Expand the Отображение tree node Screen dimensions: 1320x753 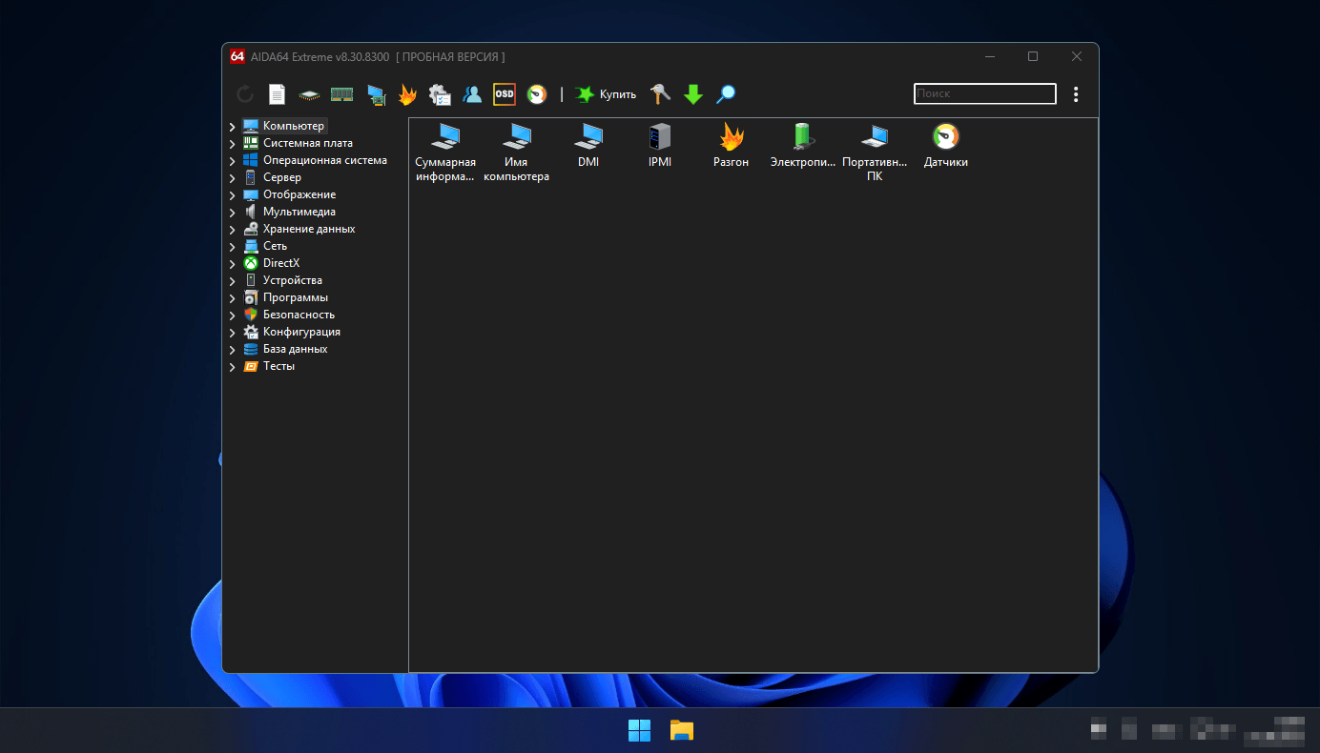[x=232, y=195]
